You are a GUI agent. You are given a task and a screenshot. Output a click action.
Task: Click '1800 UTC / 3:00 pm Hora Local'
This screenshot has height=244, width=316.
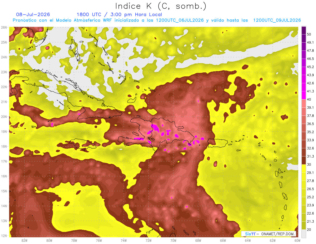click(x=119, y=15)
